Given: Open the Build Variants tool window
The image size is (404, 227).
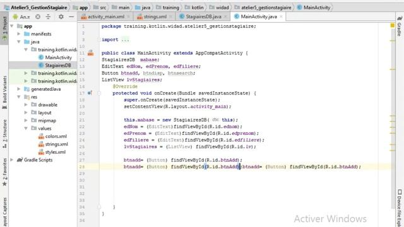Looking at the screenshot, I should click(x=4, y=93).
